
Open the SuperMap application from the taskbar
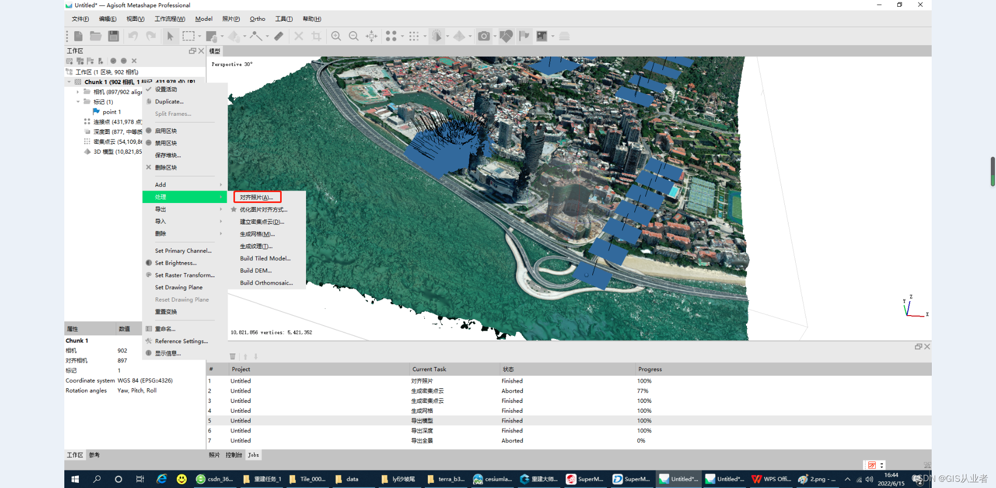pos(585,479)
